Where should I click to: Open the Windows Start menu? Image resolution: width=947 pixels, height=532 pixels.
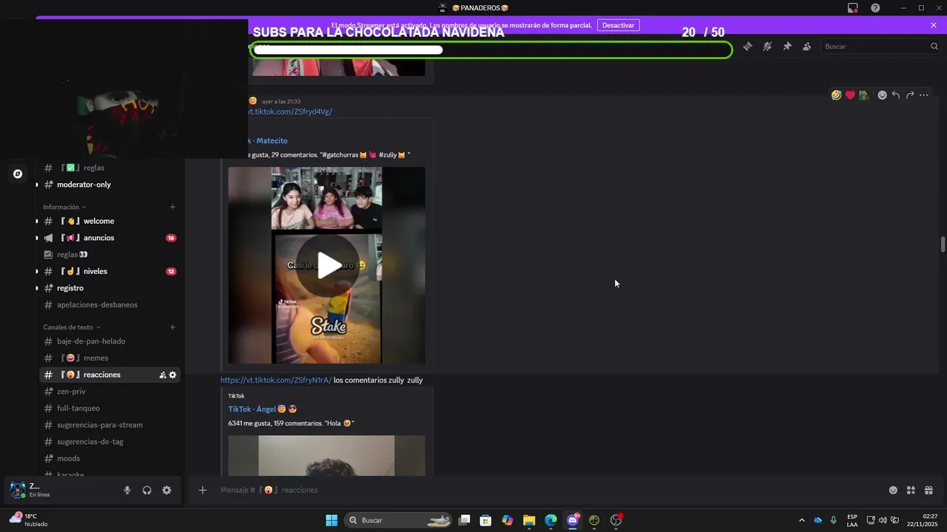coord(331,520)
